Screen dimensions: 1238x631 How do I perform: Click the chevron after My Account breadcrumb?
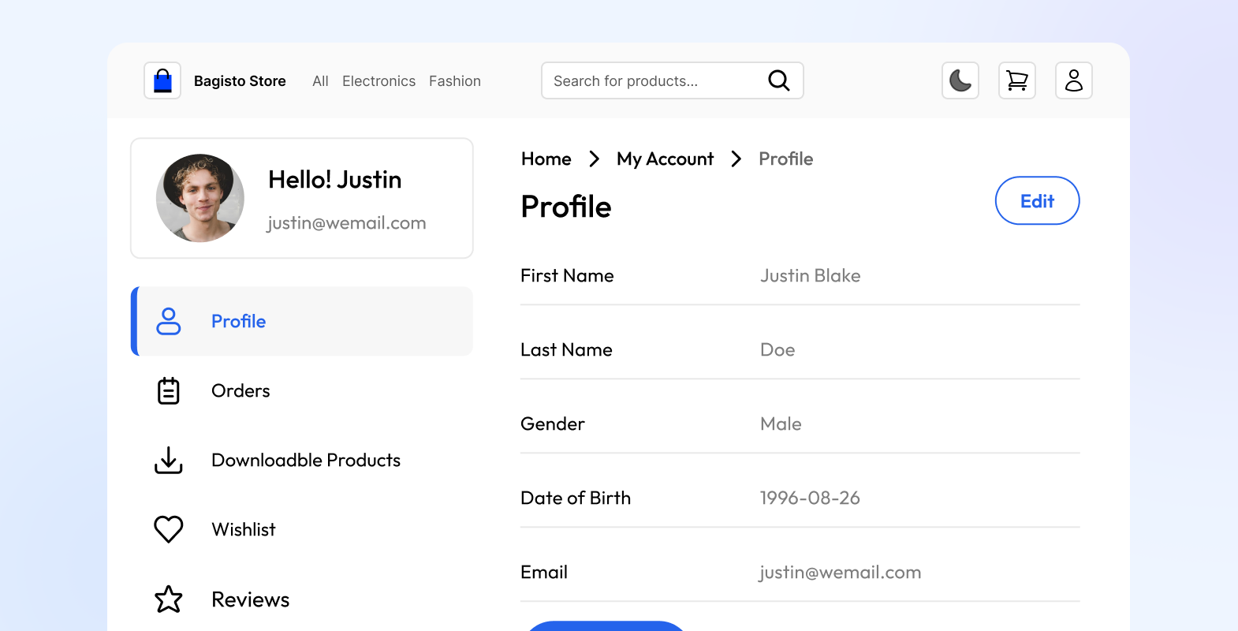tap(736, 159)
